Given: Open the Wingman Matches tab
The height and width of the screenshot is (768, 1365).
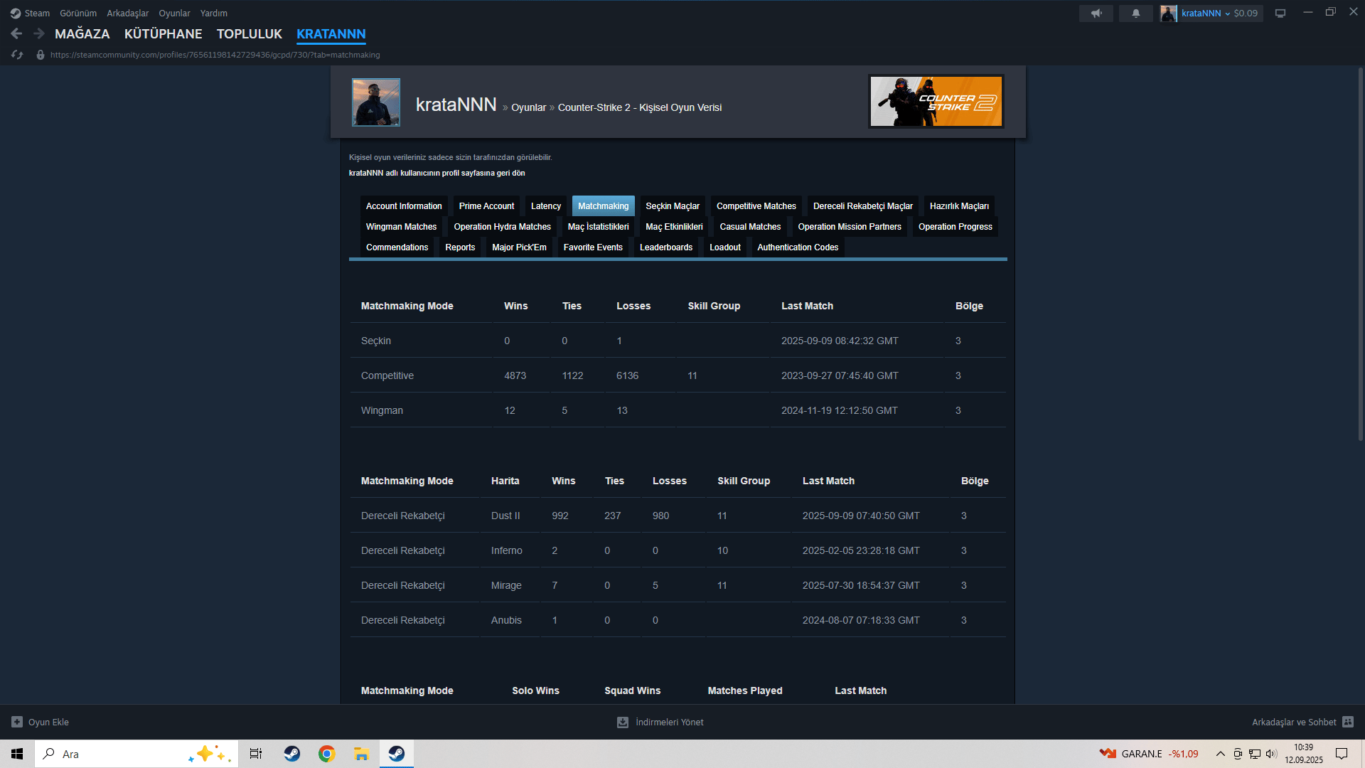Looking at the screenshot, I should point(401,227).
